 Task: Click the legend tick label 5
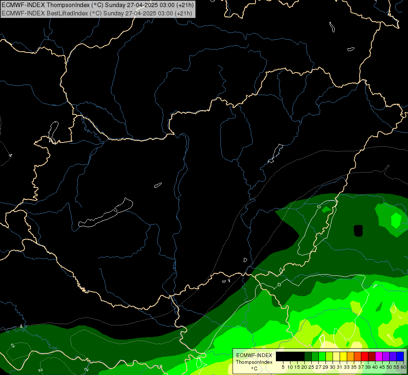(x=283, y=367)
